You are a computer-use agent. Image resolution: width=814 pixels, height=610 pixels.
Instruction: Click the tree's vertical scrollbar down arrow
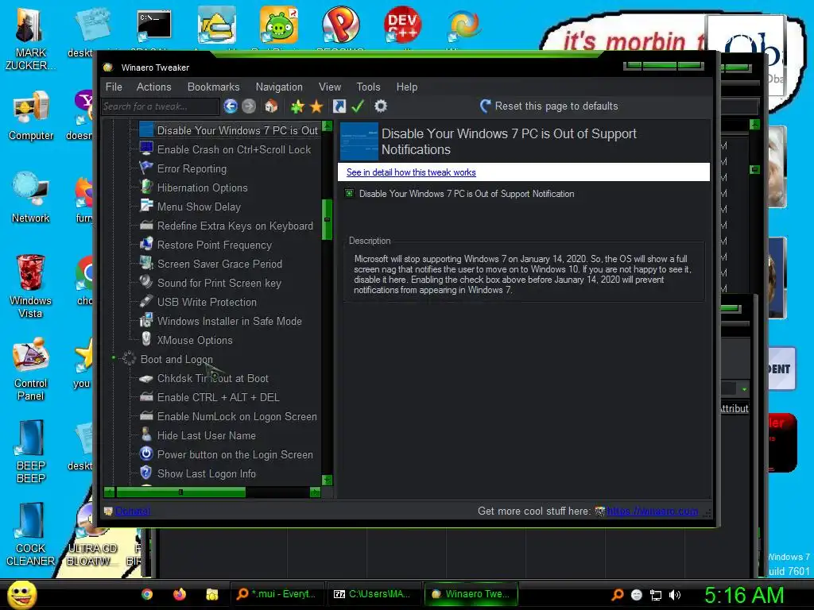pos(327,481)
